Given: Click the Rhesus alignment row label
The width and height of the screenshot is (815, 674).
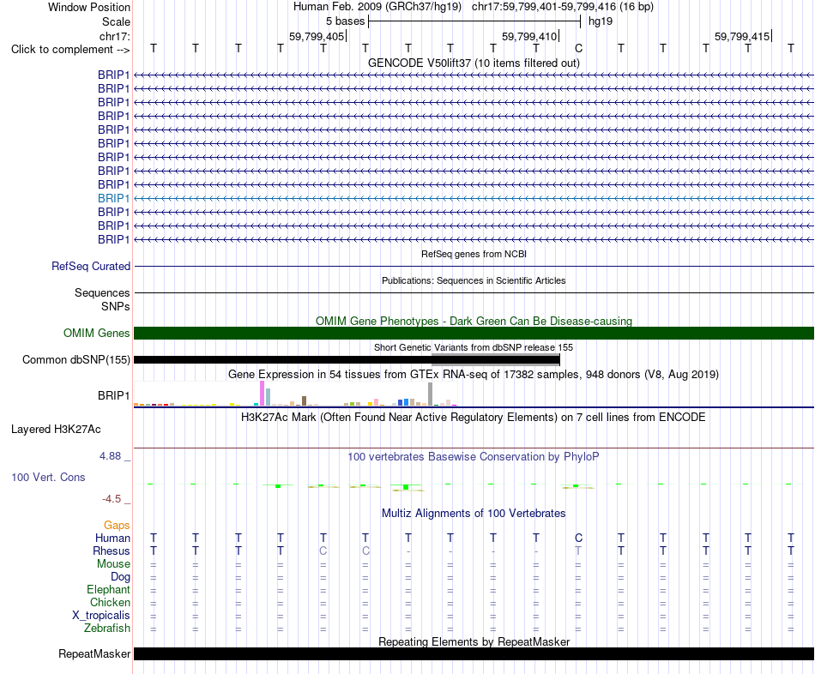Looking at the screenshot, I should [x=112, y=551].
